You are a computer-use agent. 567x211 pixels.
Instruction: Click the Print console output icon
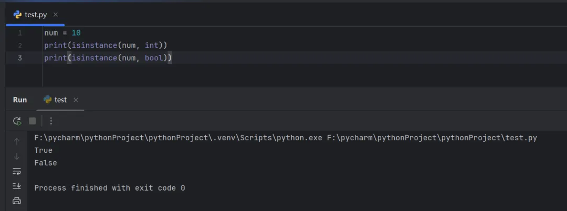pos(17,201)
